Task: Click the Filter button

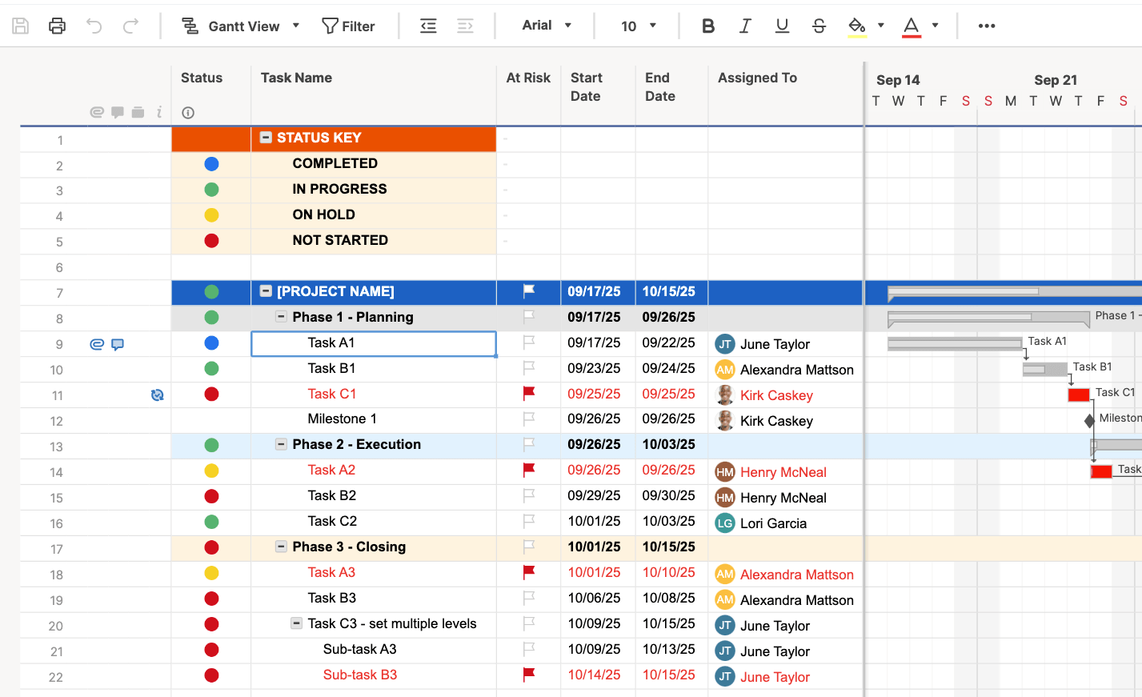Action: [x=348, y=26]
